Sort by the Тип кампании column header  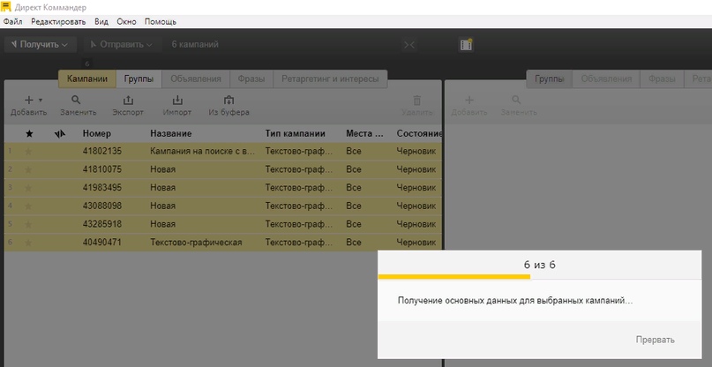click(x=296, y=133)
